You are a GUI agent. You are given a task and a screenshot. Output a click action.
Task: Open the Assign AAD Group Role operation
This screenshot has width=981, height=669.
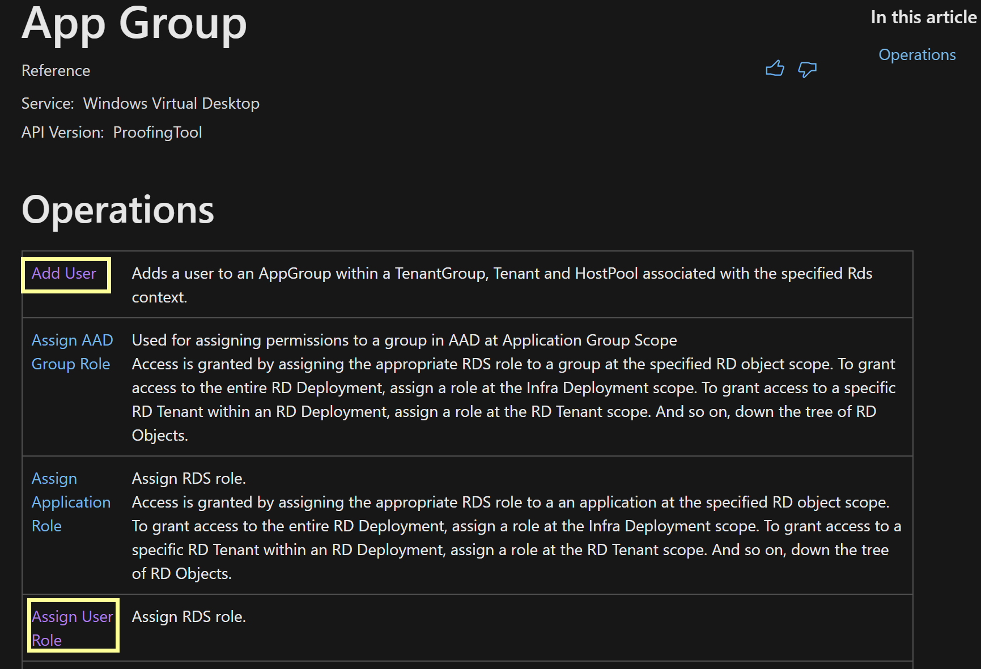(x=72, y=352)
